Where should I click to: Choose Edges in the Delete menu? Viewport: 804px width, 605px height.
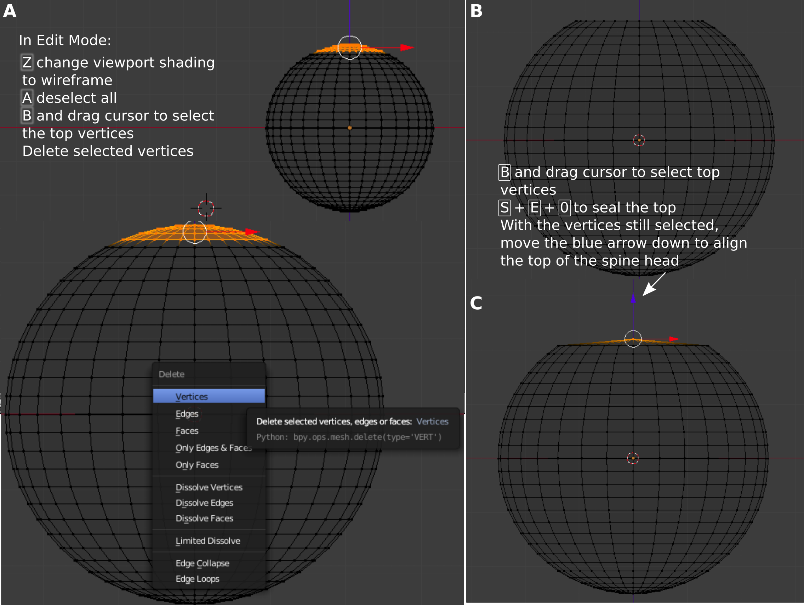tap(187, 414)
